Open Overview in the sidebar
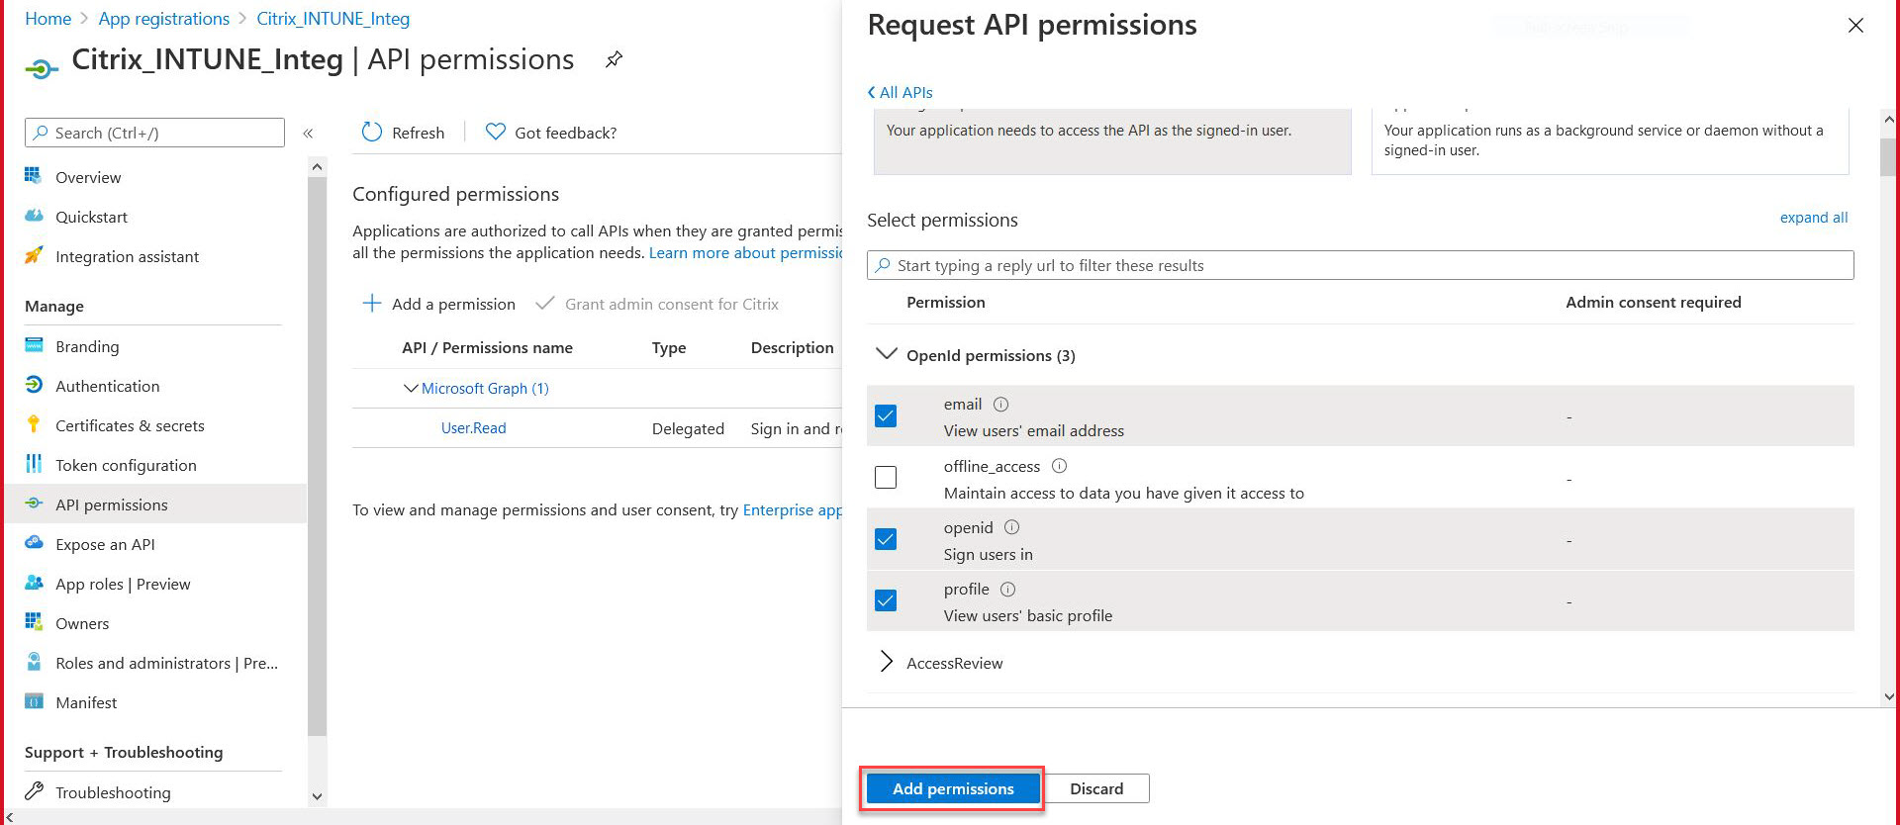The width and height of the screenshot is (1900, 825). click(88, 177)
